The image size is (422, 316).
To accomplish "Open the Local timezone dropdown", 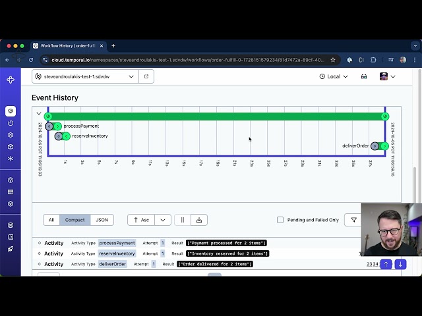I will coord(334,76).
